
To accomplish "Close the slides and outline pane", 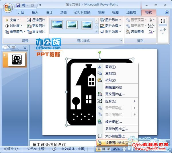I will (x=25, y=48).
